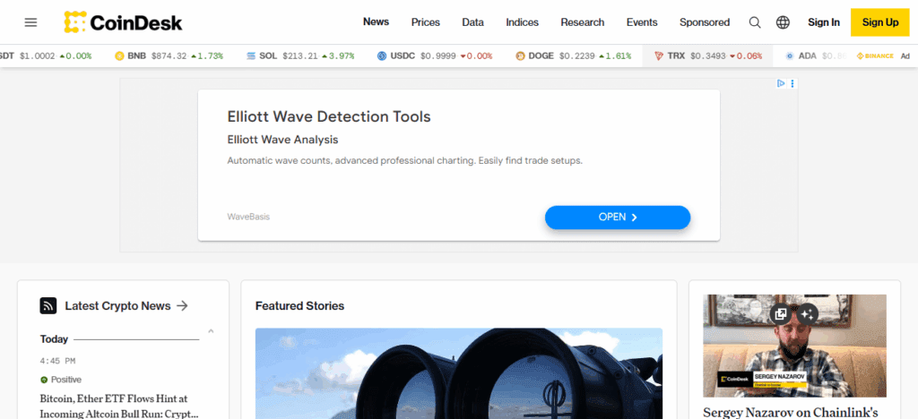Click the SOL coin icon in ticker
Image resolution: width=918 pixels, height=419 pixels.
tap(251, 56)
